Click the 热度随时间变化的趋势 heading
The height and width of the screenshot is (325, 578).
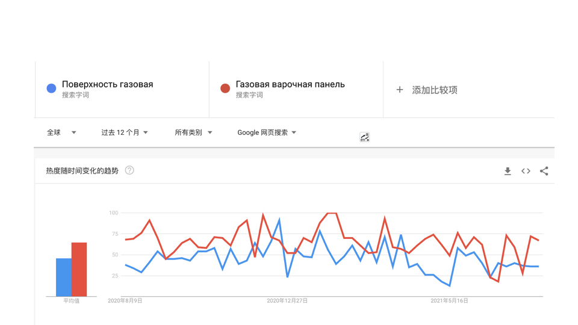click(x=82, y=170)
